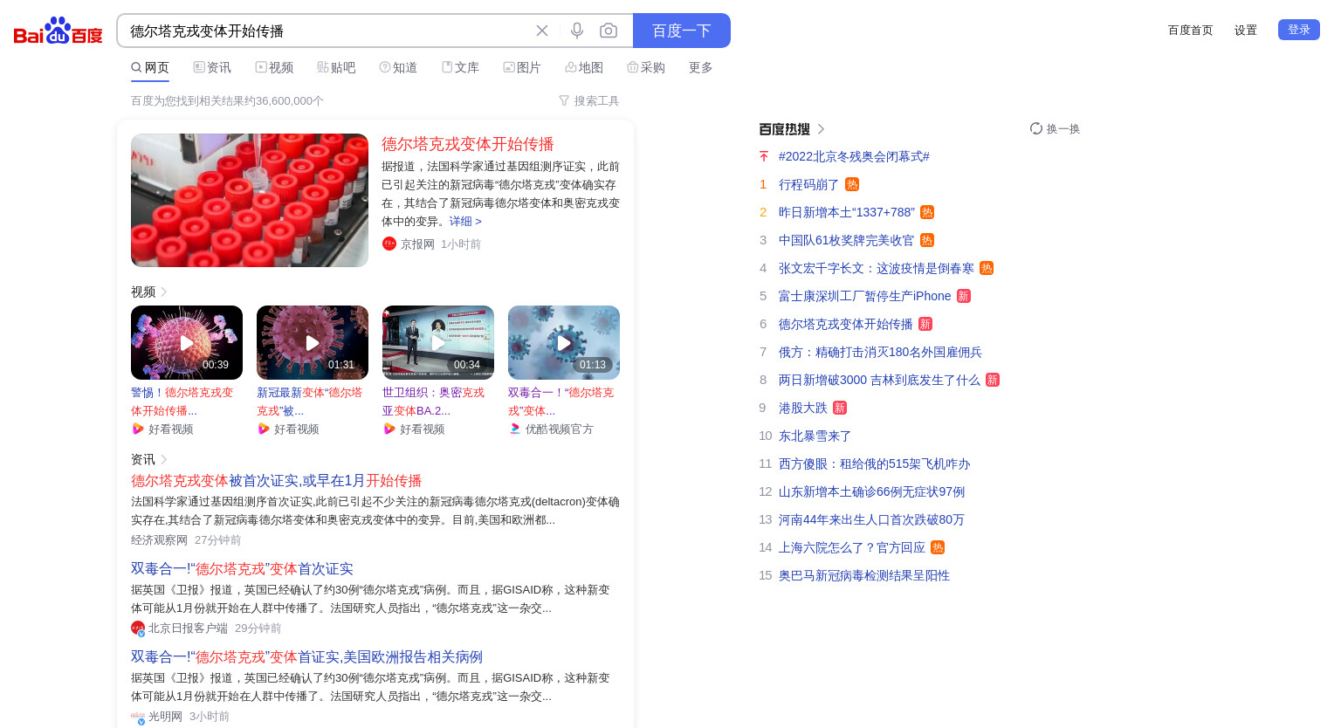This screenshot has height=728, width=1341.
Task: Open hot search 港股大跌
Action: [x=802, y=408]
